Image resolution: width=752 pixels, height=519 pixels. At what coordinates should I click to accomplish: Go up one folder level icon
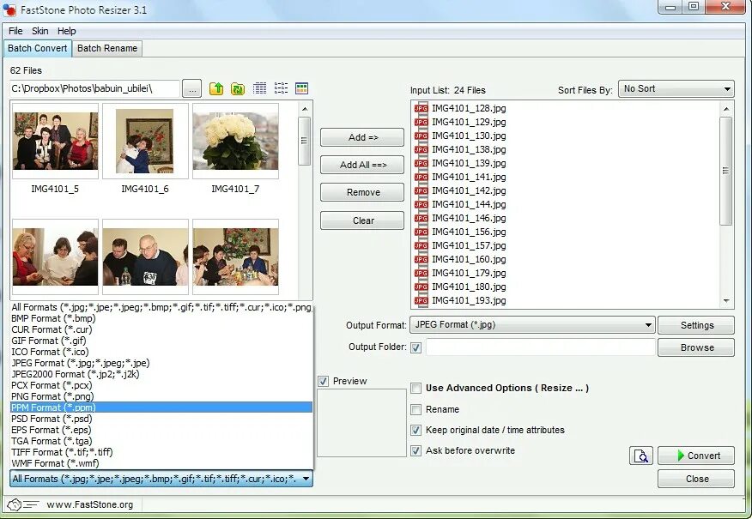pyautogui.click(x=216, y=88)
